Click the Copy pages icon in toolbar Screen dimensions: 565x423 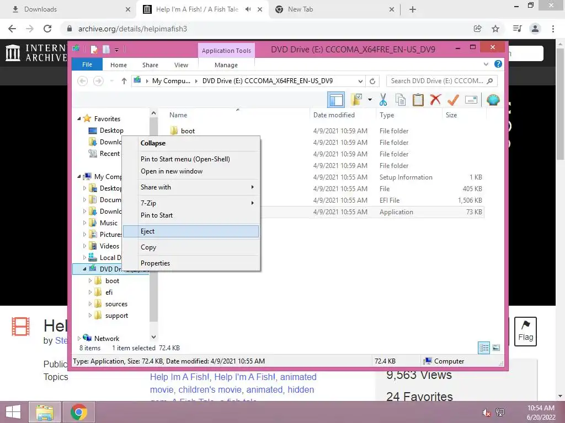[x=401, y=100]
